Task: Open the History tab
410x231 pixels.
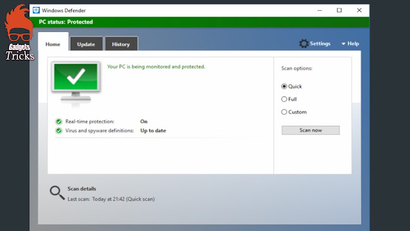Action: pos(121,44)
